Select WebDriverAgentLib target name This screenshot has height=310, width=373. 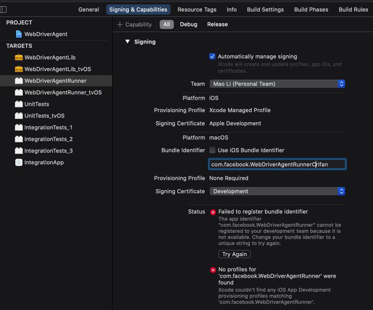coord(50,57)
